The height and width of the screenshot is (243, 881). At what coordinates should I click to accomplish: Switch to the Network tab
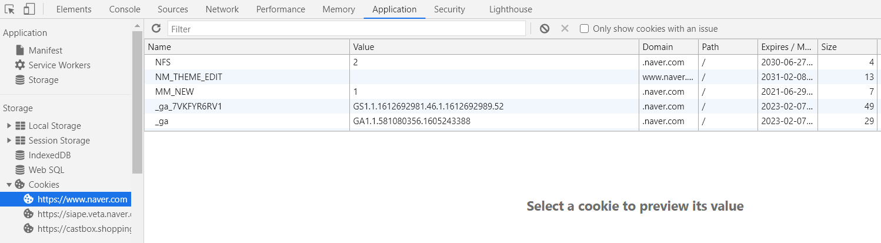pyautogui.click(x=222, y=9)
